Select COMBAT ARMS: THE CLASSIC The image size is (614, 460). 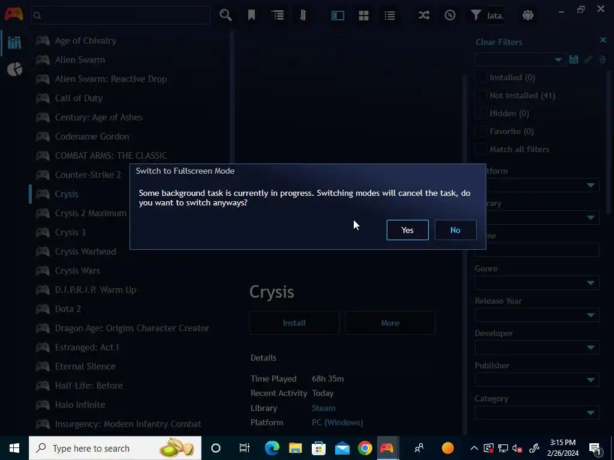point(111,156)
